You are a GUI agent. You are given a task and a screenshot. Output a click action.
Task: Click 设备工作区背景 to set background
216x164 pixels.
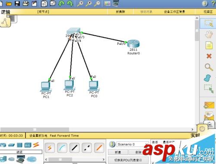pos(175,12)
